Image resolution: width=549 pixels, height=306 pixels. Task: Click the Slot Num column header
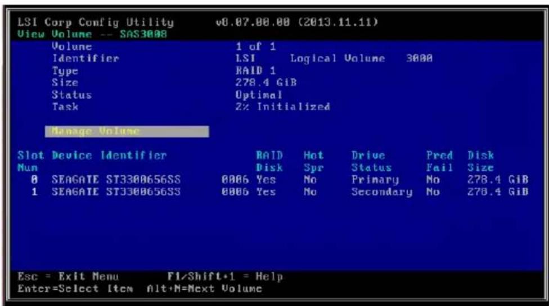pos(31,161)
